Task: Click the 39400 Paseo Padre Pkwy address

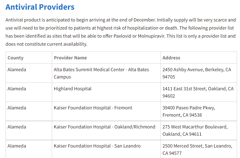Action: point(189,112)
